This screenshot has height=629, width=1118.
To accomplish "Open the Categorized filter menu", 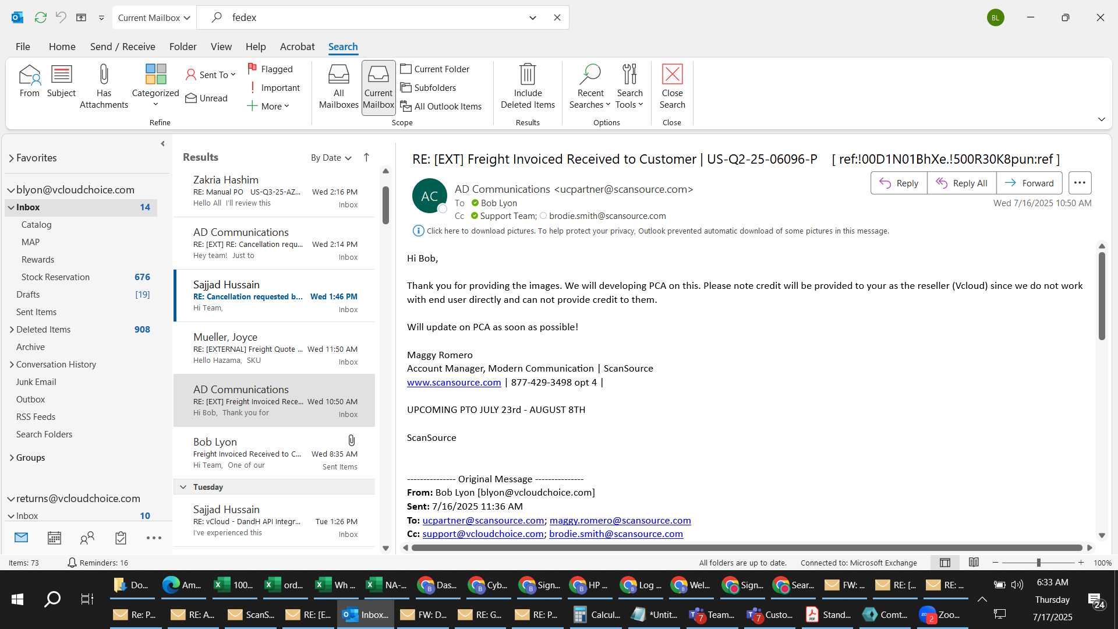I will pyautogui.click(x=155, y=86).
